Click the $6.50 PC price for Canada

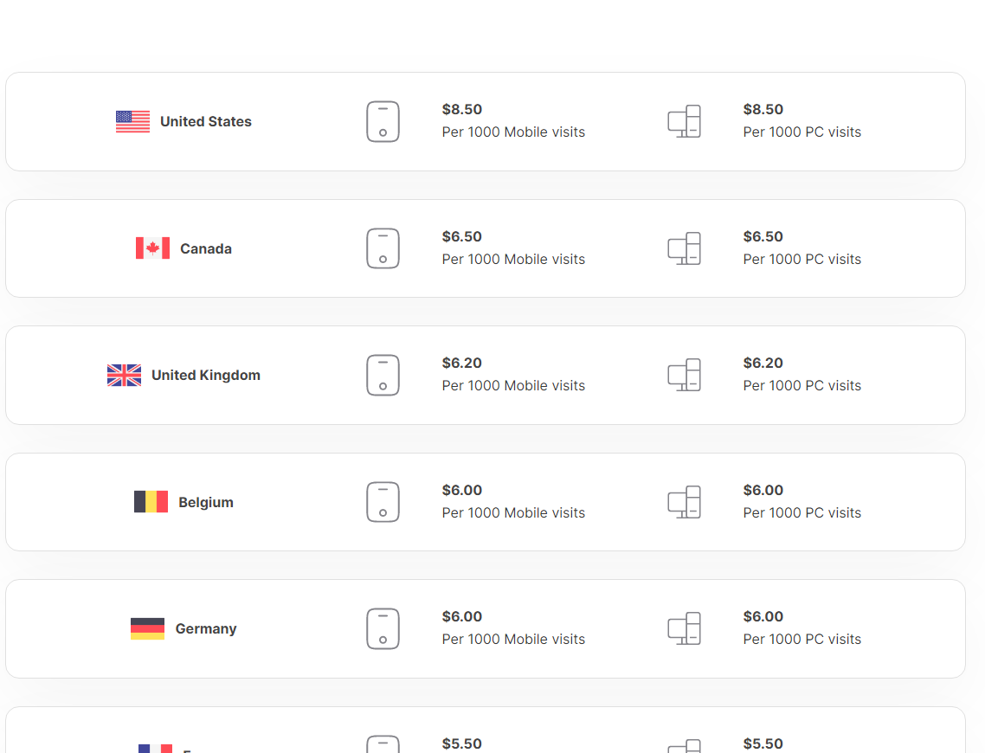click(763, 237)
